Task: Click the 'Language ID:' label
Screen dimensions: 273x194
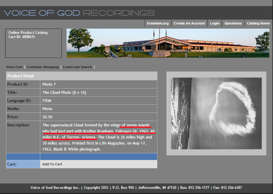Action: [x=19, y=101]
